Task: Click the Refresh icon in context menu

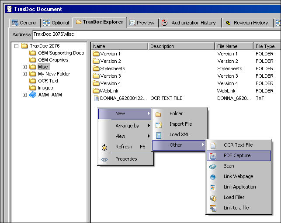Action: pyautogui.click(x=104, y=148)
